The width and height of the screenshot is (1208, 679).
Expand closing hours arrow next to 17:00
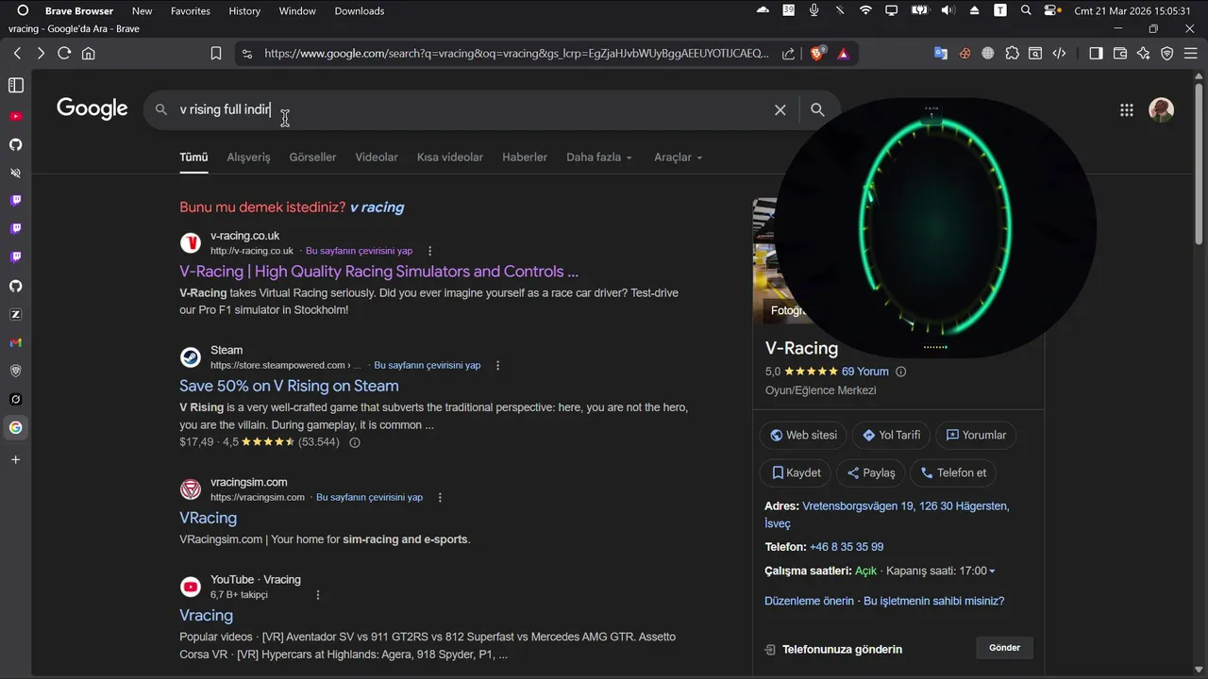click(992, 571)
